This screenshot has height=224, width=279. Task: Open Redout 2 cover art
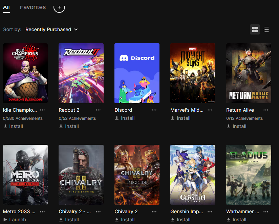click(81, 73)
